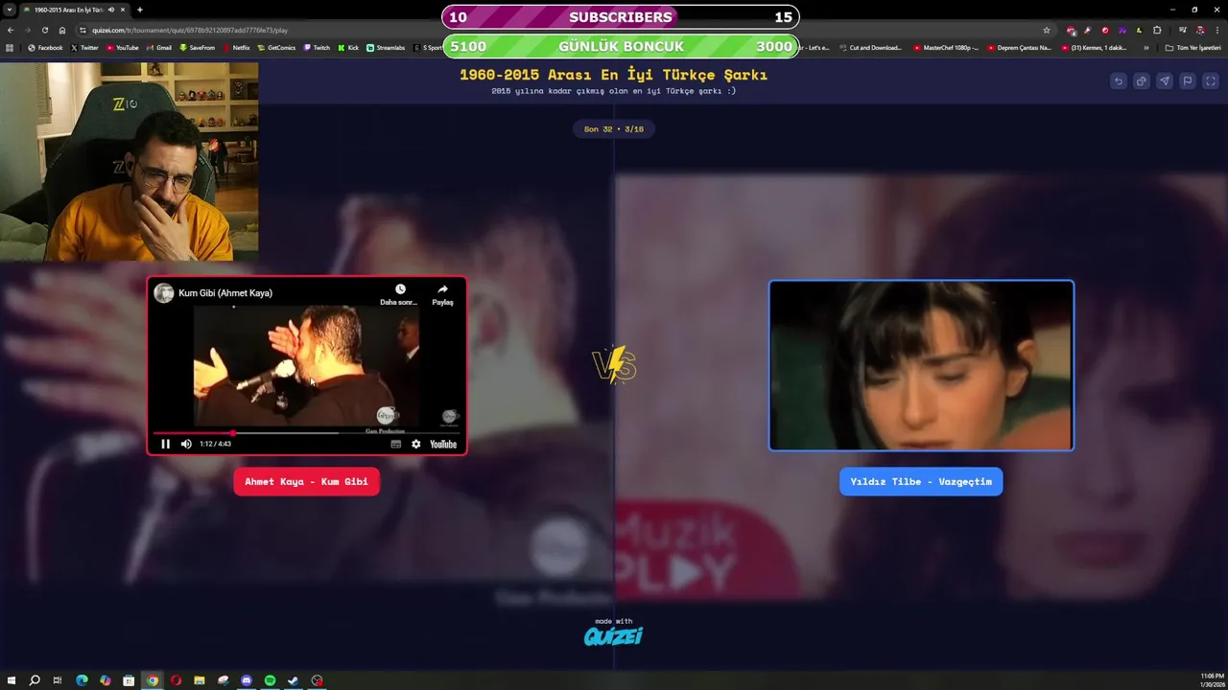Open video on YouTube via logo

[x=443, y=444]
